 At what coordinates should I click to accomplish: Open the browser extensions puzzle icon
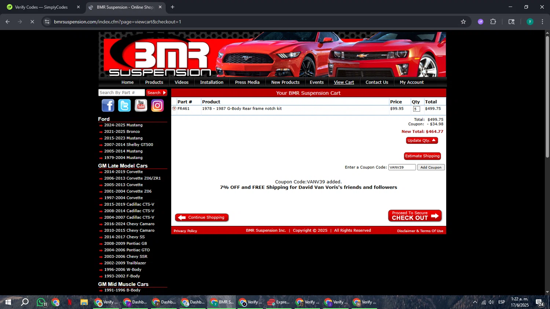(x=493, y=22)
